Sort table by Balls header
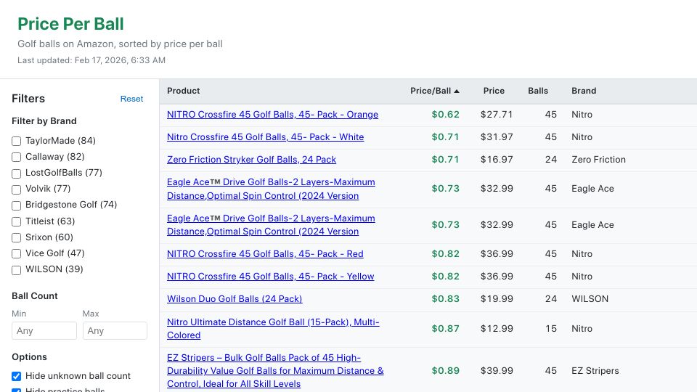The width and height of the screenshot is (697, 392). tap(538, 91)
